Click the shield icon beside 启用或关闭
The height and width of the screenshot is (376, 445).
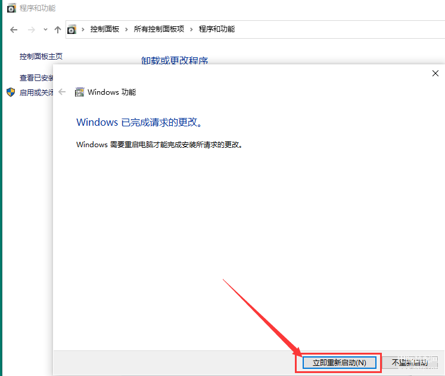pos(11,92)
